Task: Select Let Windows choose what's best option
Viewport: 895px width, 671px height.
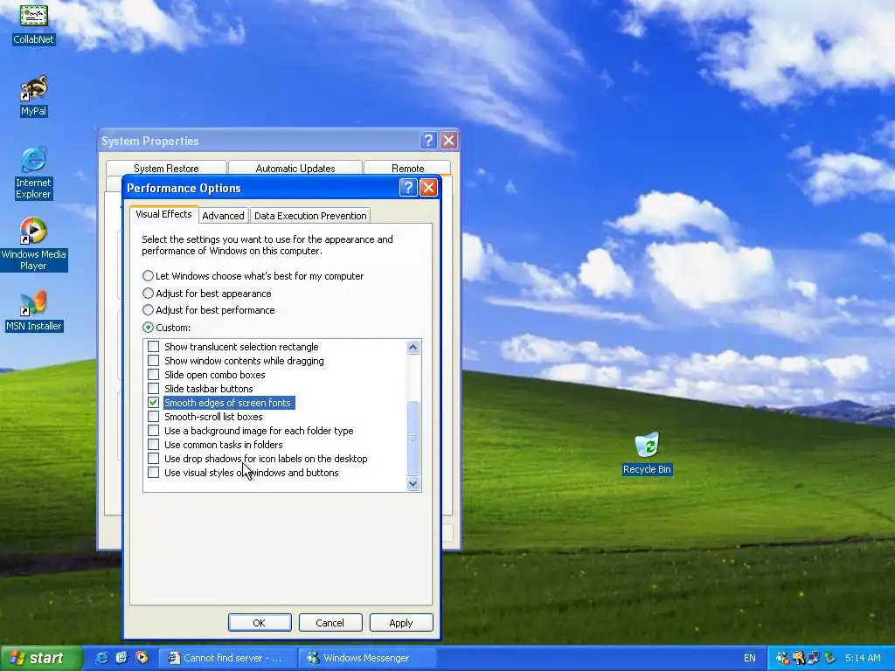Action: [253, 276]
